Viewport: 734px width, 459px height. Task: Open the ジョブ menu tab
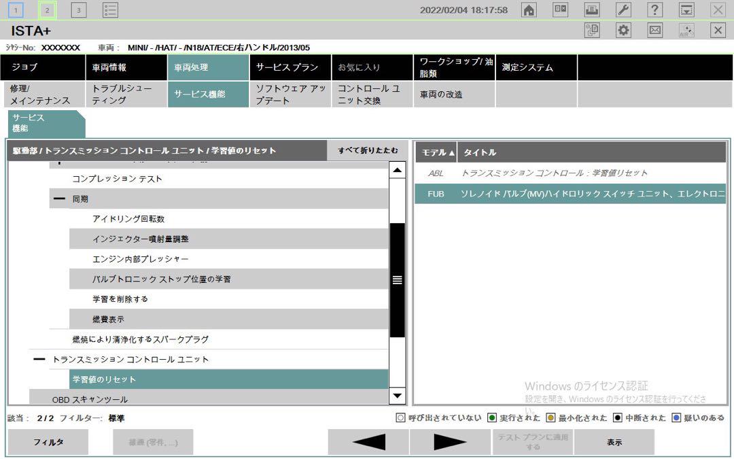point(43,67)
